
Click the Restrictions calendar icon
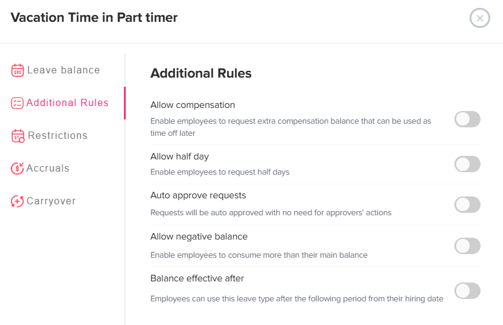pos(18,136)
